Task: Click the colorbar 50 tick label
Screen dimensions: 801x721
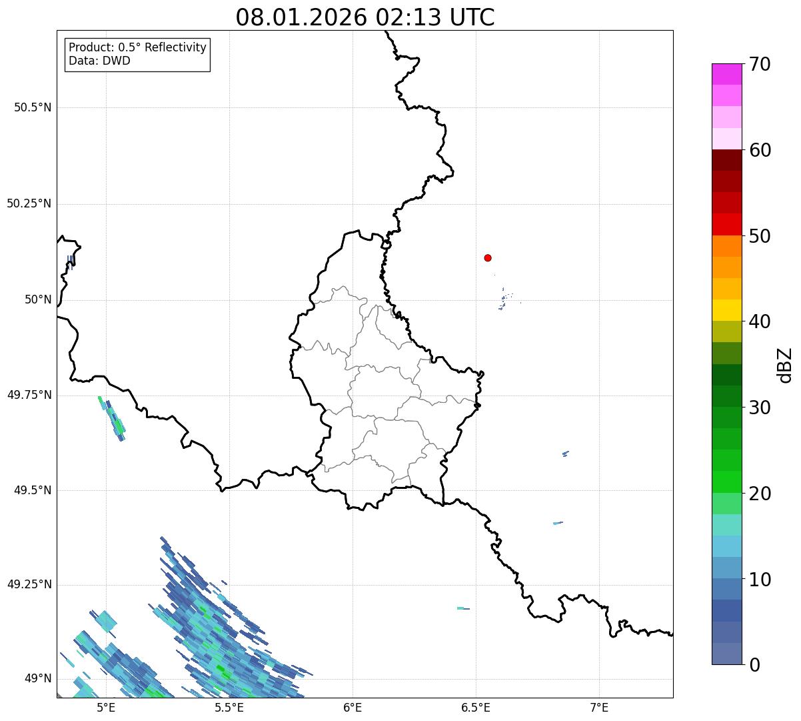Action: click(x=760, y=236)
